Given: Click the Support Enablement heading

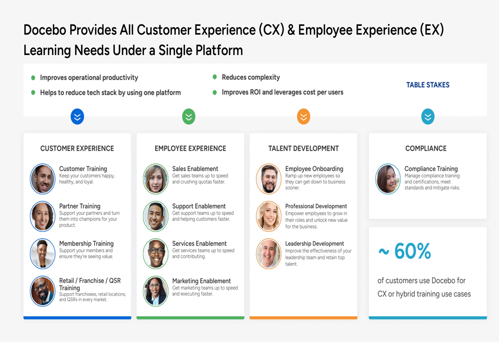Looking at the screenshot, I should click(x=199, y=206).
